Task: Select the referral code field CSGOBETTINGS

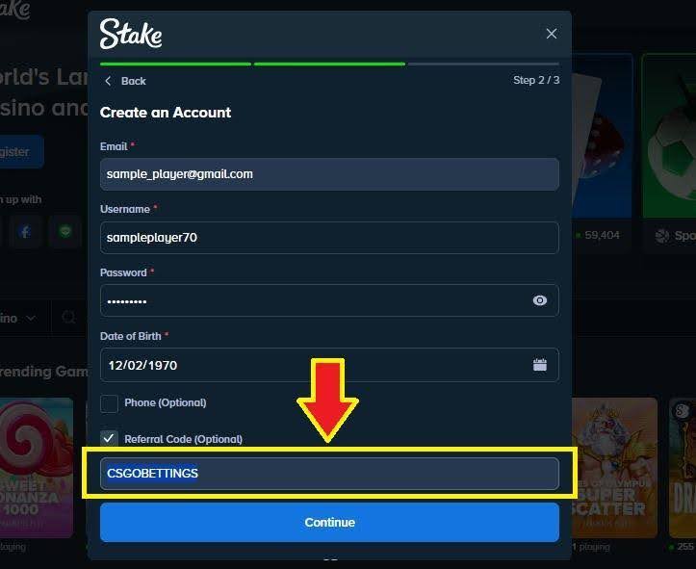Action: pyautogui.click(x=329, y=474)
